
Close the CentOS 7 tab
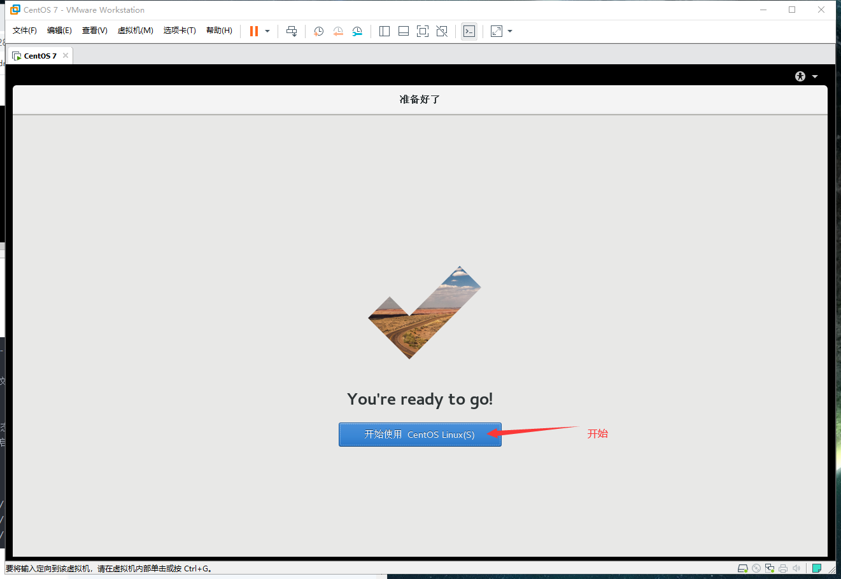click(66, 55)
